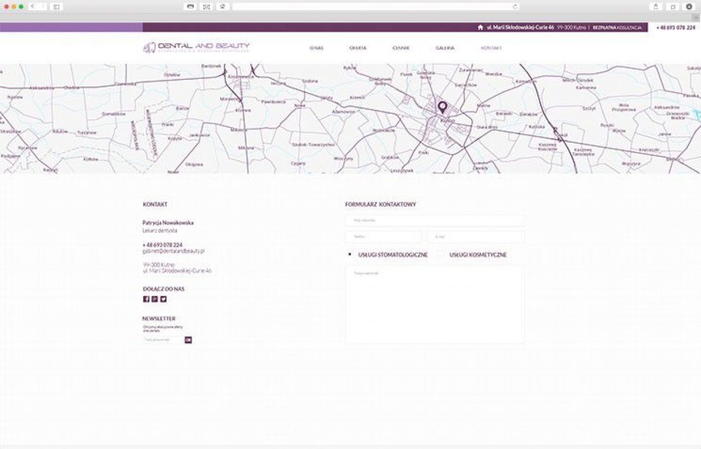Submit newsletter with the envelope button

click(188, 340)
